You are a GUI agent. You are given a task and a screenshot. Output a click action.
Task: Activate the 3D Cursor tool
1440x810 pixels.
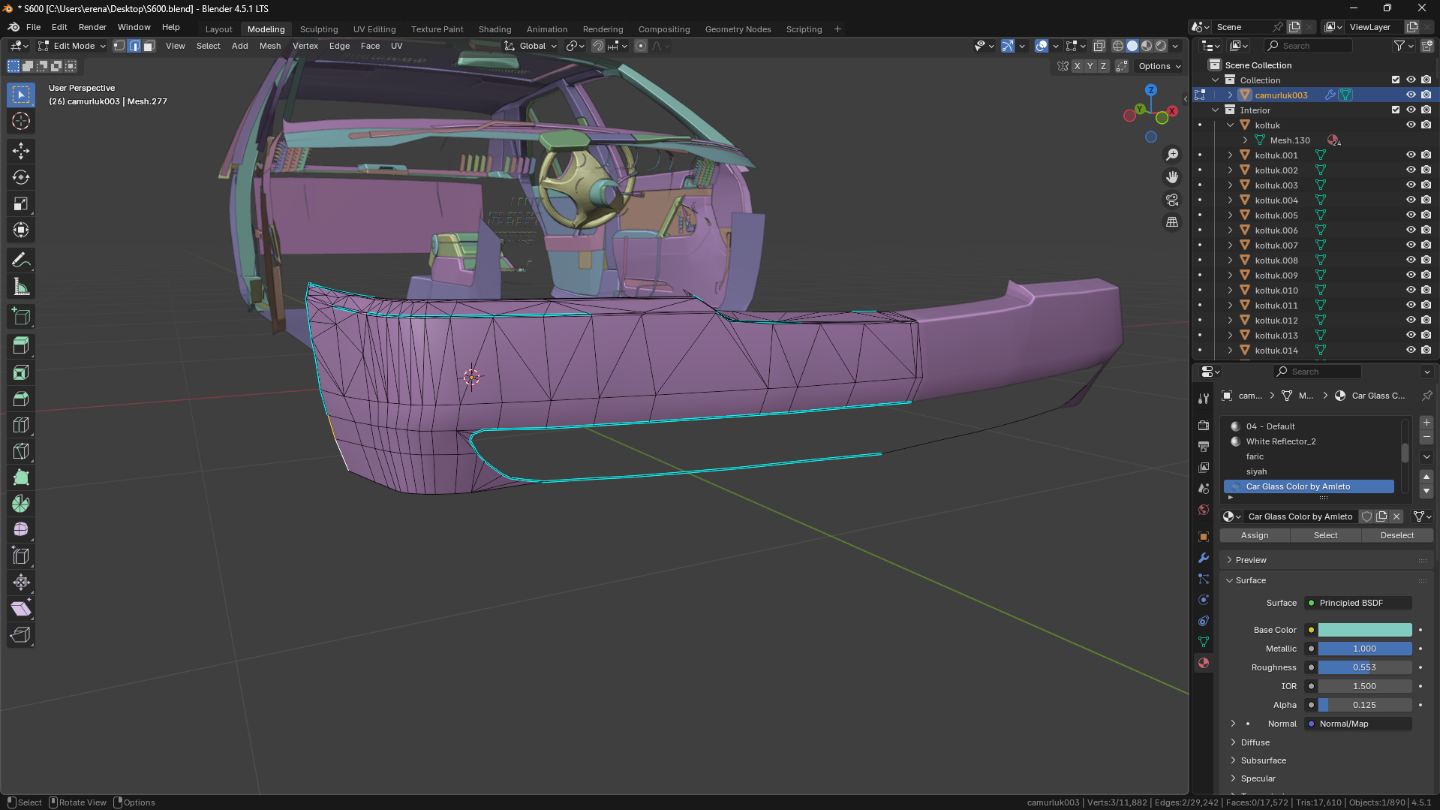click(21, 122)
